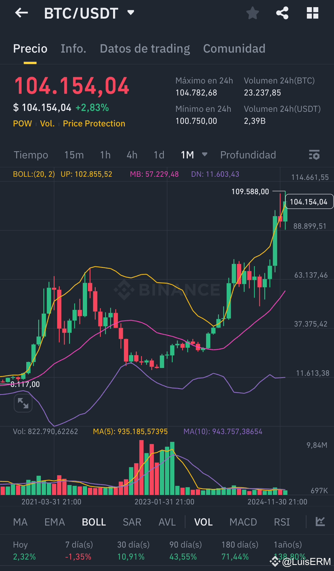Viewport: 334px width, 571px height.
Task: Select the 1h interval
Action: pos(105,155)
